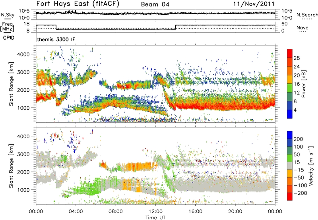
Task: Click the gray segment of Velocity colorbar
Action: point(290,166)
